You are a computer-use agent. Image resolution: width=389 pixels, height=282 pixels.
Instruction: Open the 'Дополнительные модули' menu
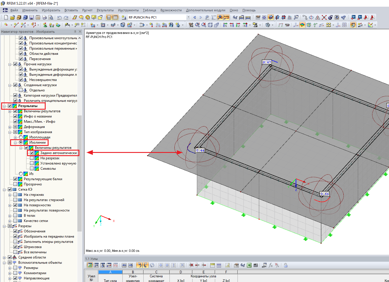point(206,10)
